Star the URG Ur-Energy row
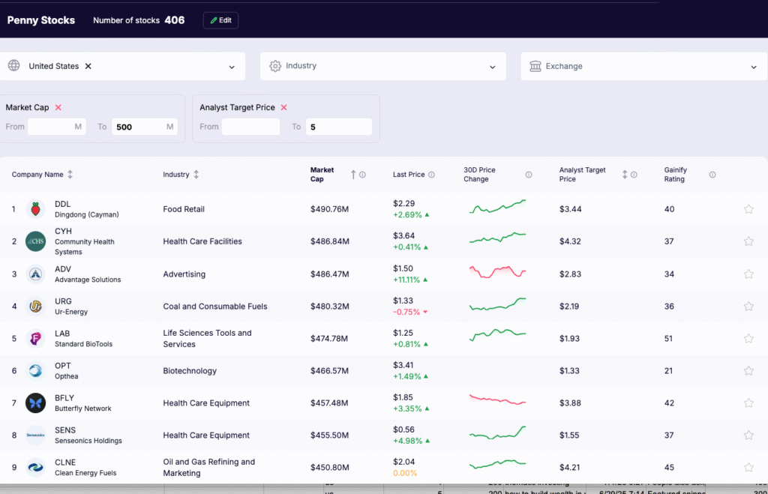Image resolution: width=768 pixels, height=494 pixels. [748, 307]
